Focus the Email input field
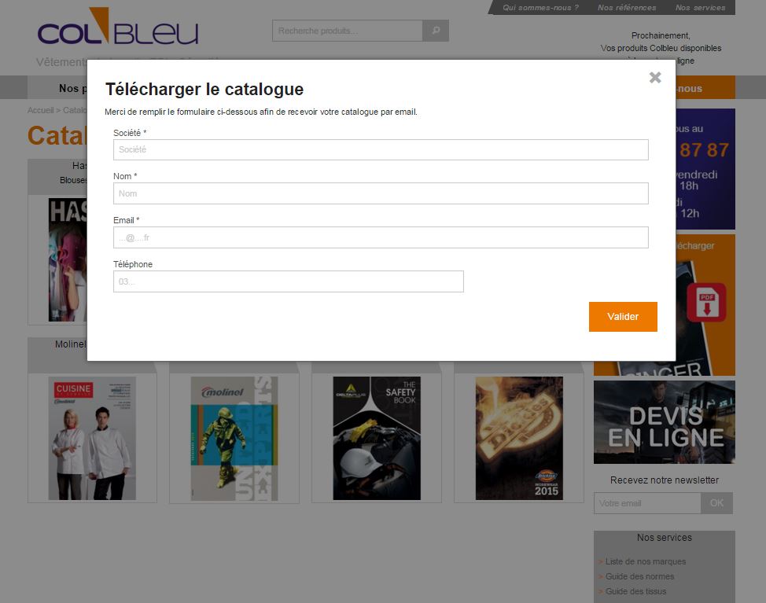The image size is (766, 603). [381, 237]
